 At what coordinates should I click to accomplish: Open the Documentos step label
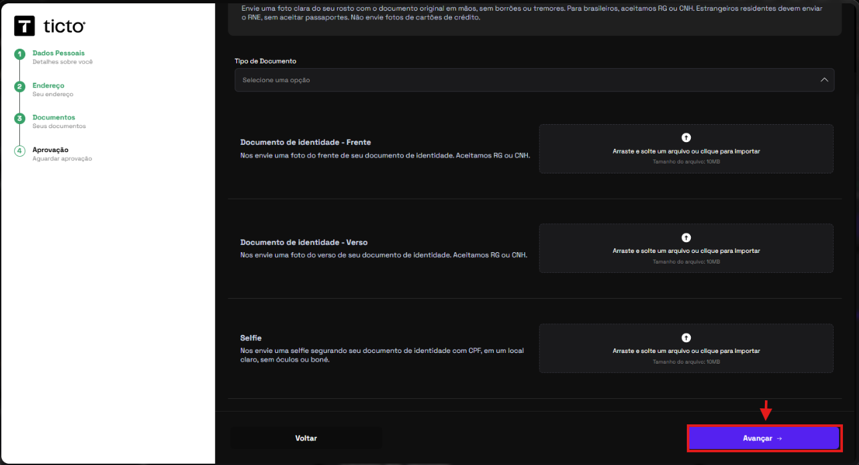point(54,117)
